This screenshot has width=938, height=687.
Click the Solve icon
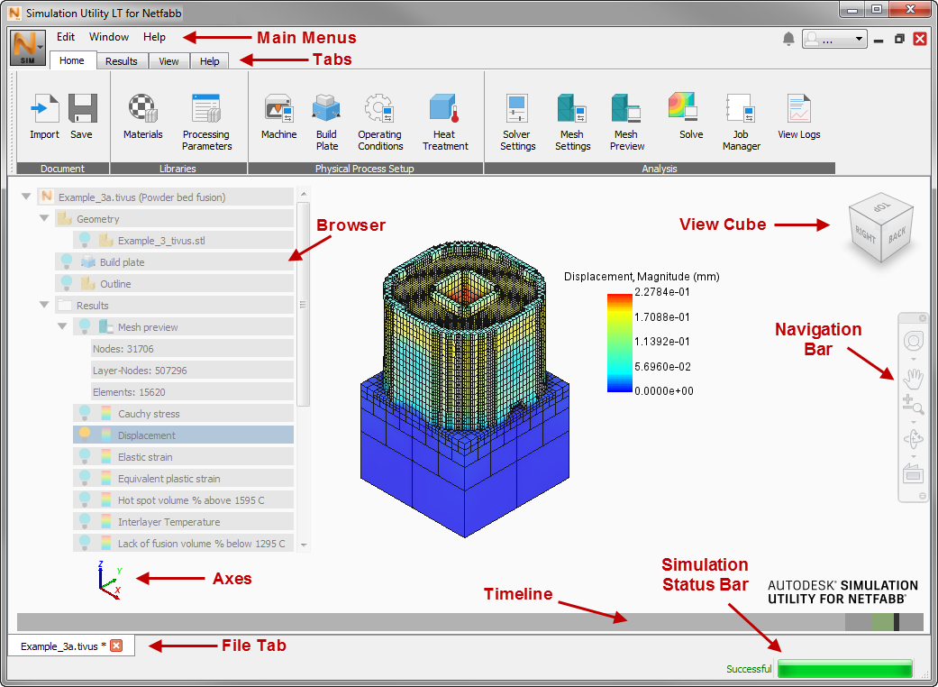683,106
